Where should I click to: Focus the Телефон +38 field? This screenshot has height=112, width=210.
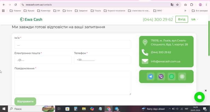[103, 60]
